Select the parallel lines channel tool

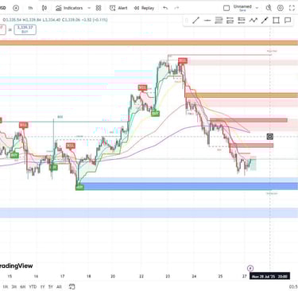pyautogui.click(x=219, y=21)
